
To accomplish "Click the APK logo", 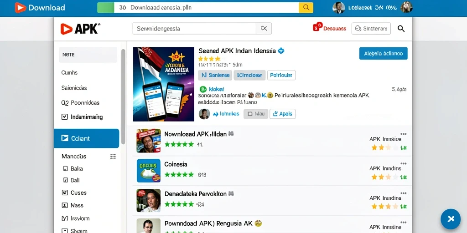I will [x=80, y=29].
